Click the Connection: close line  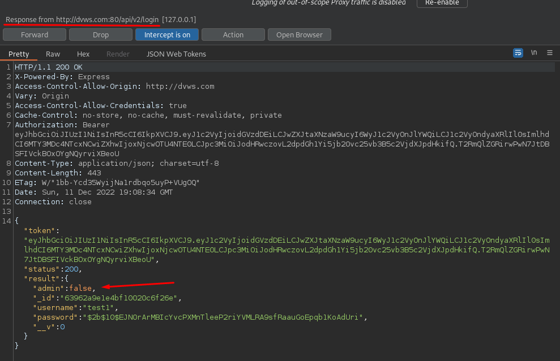tap(53, 202)
